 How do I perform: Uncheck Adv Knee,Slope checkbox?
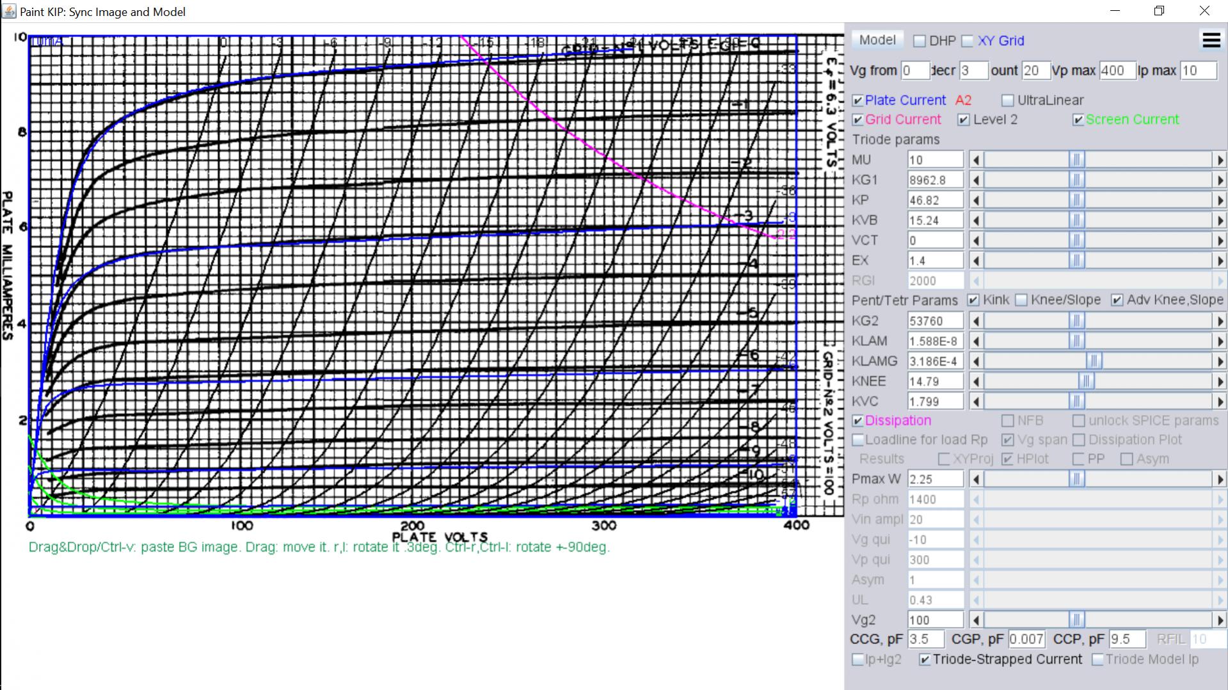[1117, 300]
